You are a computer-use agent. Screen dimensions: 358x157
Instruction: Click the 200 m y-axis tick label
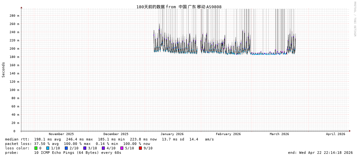tap(14, 49)
